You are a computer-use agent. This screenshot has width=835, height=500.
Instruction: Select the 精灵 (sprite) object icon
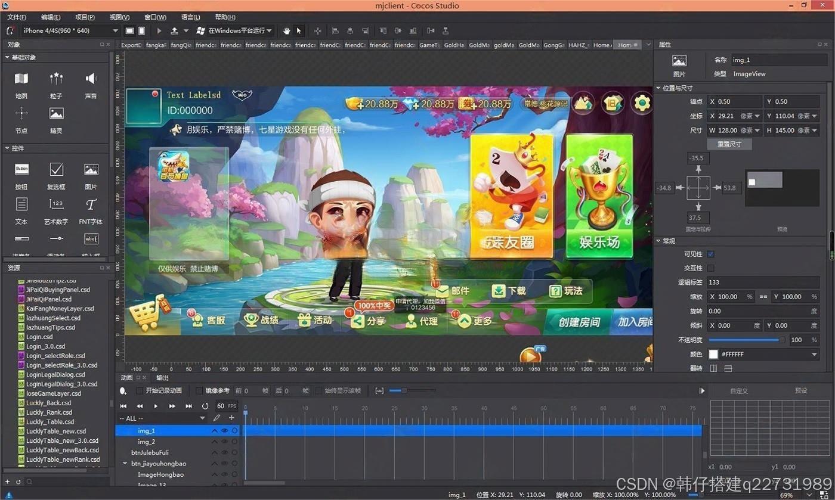pyautogui.click(x=56, y=113)
